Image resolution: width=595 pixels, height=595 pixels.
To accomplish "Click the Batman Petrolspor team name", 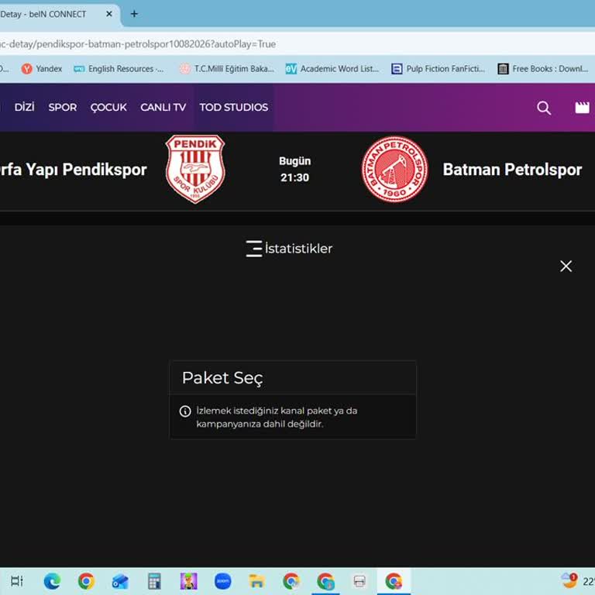I will click(x=512, y=170).
